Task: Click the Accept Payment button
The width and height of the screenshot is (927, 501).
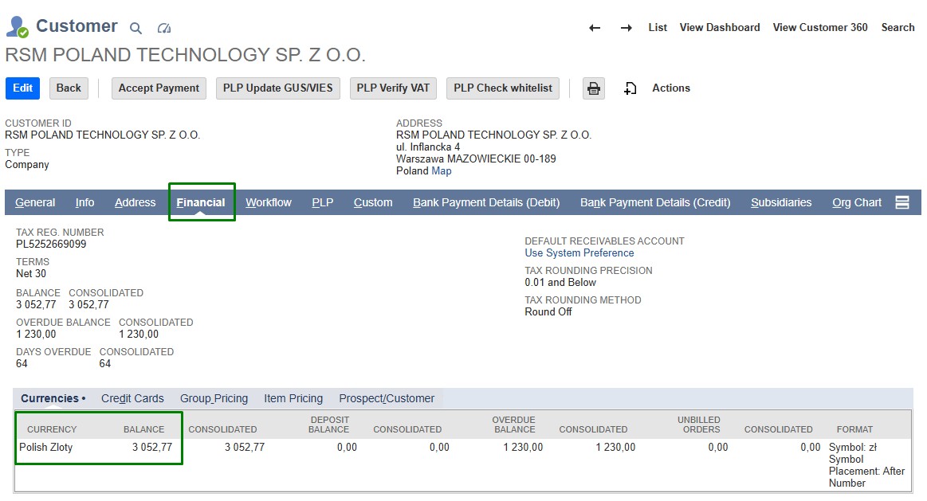Action: [x=159, y=88]
